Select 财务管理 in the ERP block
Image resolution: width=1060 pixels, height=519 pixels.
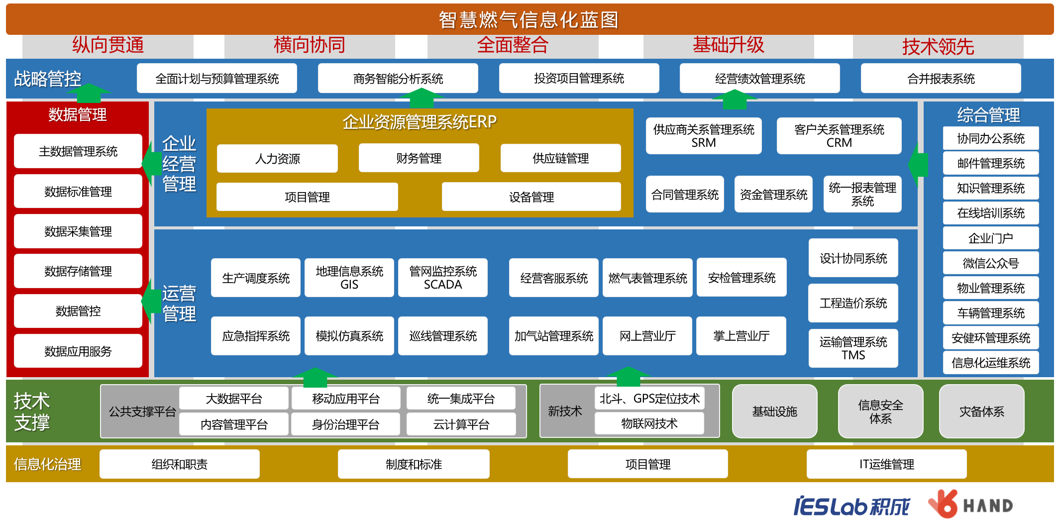coord(419,158)
